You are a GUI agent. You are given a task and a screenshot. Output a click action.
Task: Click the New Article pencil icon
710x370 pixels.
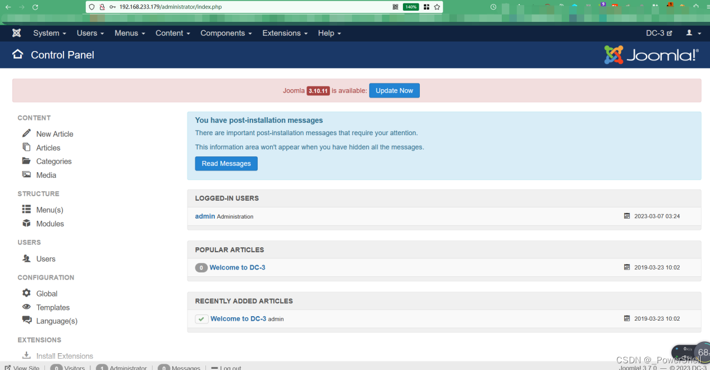26,133
